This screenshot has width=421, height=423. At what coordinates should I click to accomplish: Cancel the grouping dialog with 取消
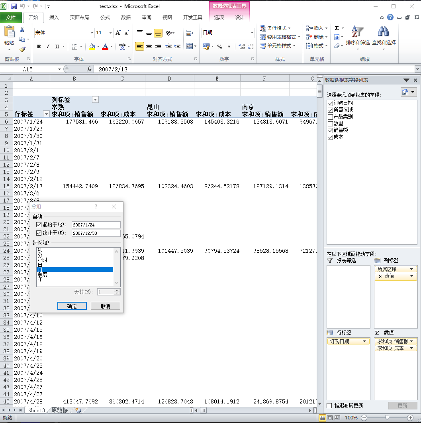105,306
